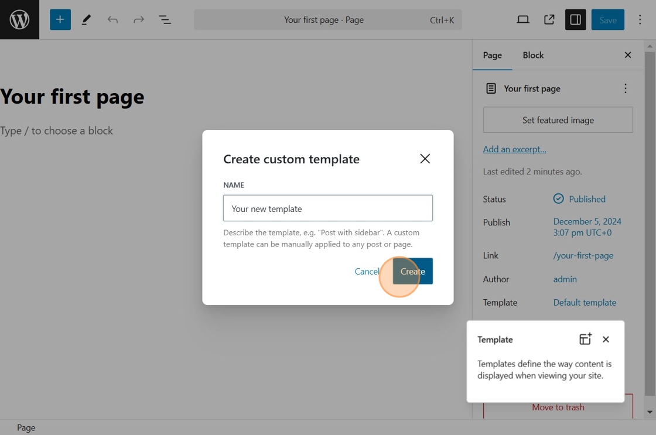Select the Tools pencil icon
Viewport: 656px width, 435px height.
86,20
